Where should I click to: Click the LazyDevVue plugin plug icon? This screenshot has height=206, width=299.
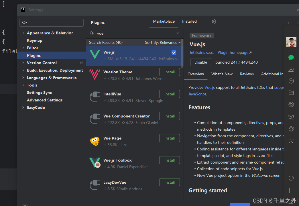95,185
